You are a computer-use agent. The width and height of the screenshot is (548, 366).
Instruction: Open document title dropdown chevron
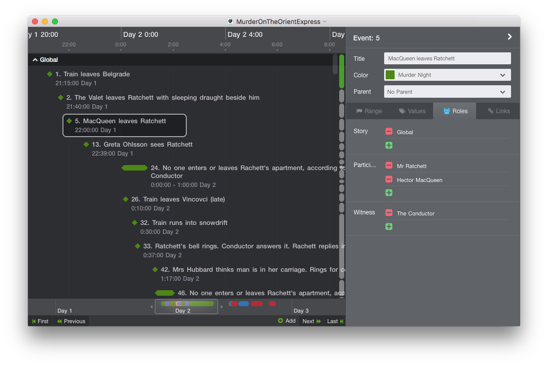click(x=325, y=21)
